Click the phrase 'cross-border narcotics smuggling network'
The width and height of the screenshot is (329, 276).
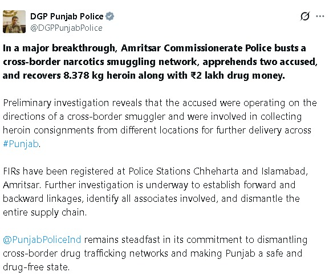(x=100, y=62)
